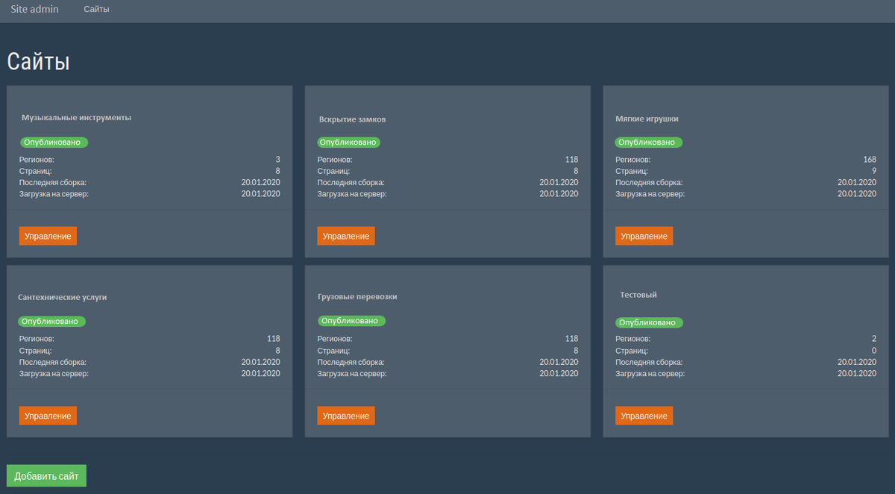Click Опубликовано badge on Грузовые перевозки card
Viewport: 895px width, 494px height.
click(x=351, y=321)
